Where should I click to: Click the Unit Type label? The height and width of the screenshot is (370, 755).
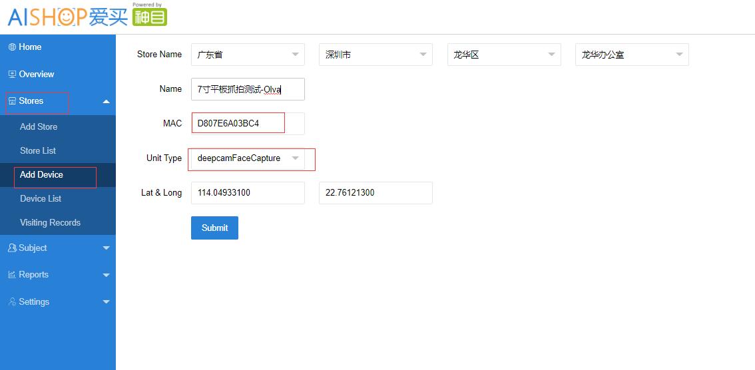click(x=164, y=158)
